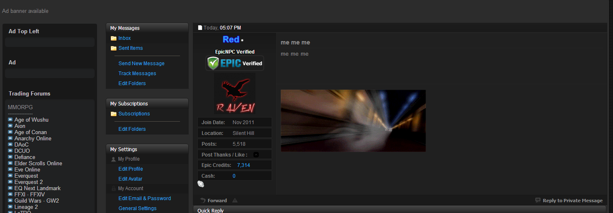Click the EPIC Verified shield badge
Image resolution: width=613 pixels, height=213 pixels.
[x=235, y=63]
